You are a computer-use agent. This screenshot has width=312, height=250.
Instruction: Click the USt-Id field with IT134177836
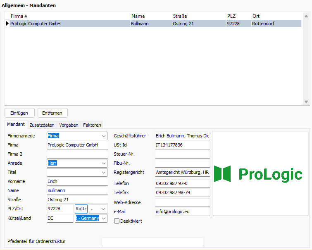183,145
